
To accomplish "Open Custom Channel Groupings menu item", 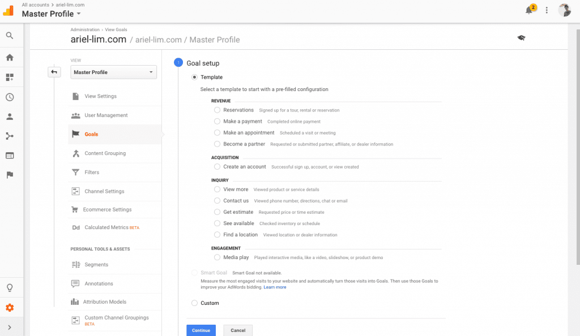I will pyautogui.click(x=114, y=320).
